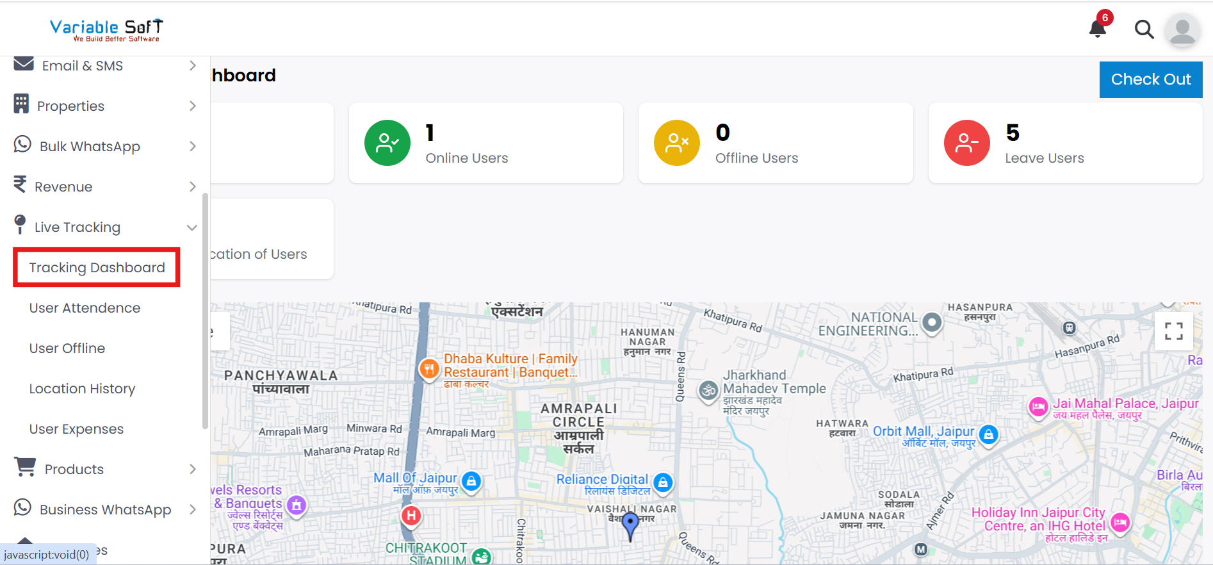Click the Variable Soft logo
This screenshot has width=1213, height=565.
[106, 30]
